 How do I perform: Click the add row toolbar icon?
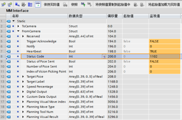tap(10, 5)
